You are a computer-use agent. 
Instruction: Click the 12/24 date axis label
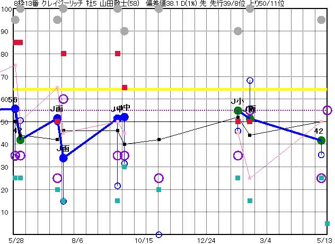coord(206,240)
